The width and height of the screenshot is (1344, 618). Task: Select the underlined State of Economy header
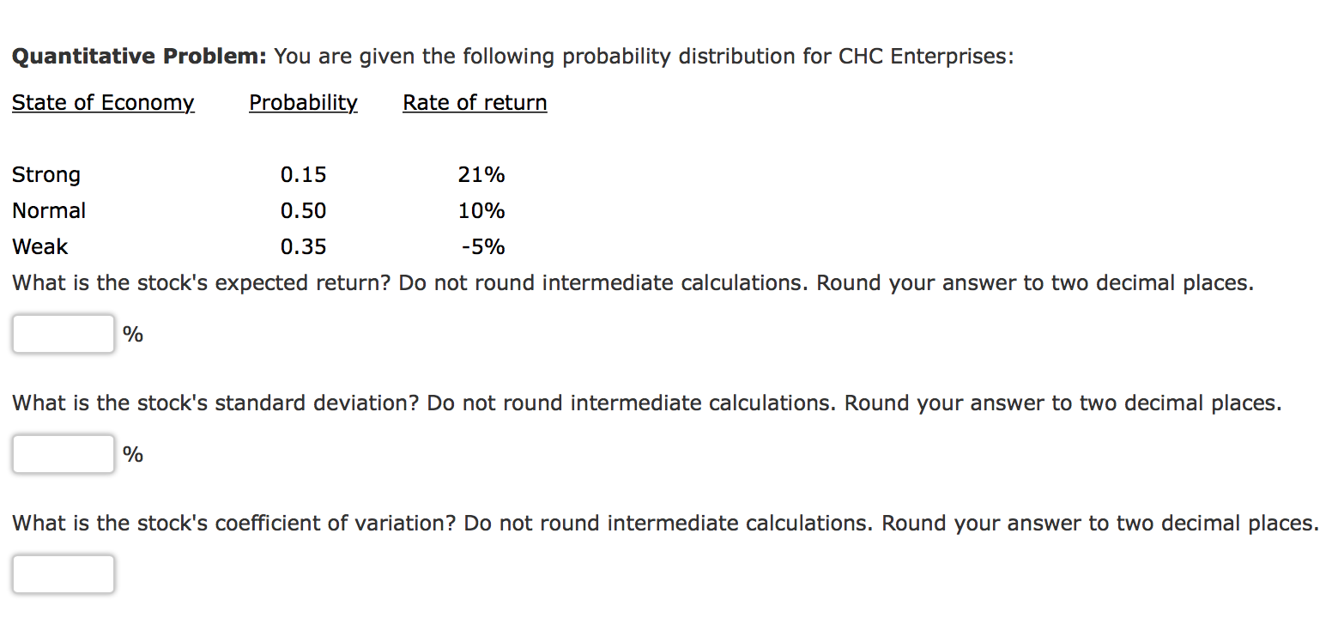coord(102,102)
